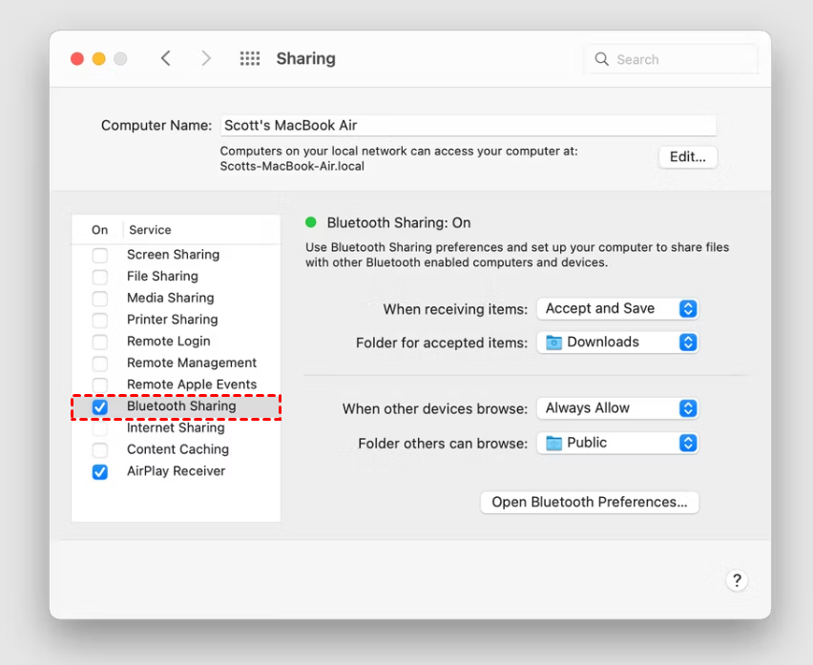Click the Public folder icon
Viewport: 813px width, 665px height.
coord(553,443)
